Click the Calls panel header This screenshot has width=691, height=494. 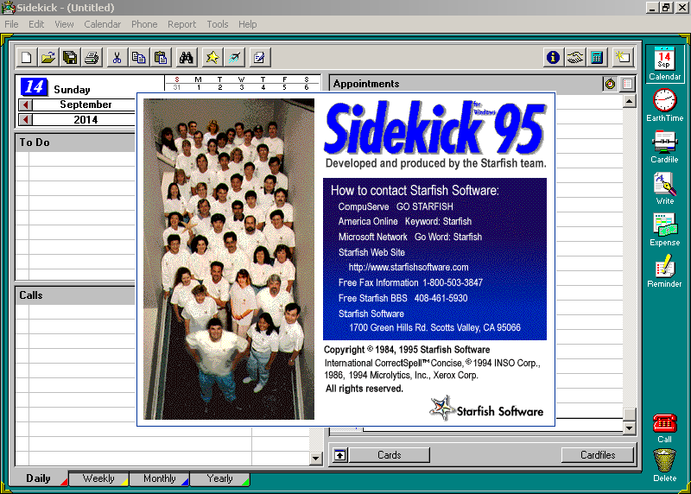75,295
